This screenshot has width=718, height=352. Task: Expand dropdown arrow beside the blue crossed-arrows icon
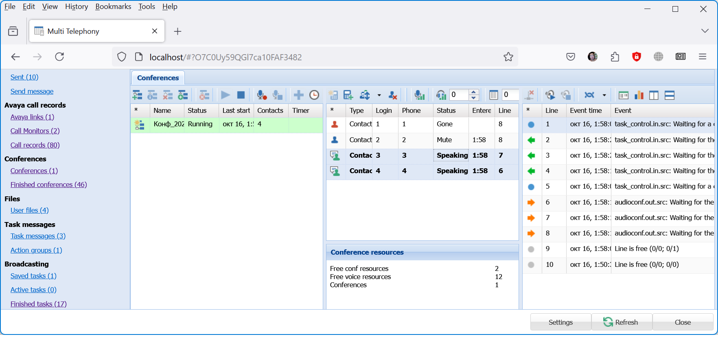[604, 95]
